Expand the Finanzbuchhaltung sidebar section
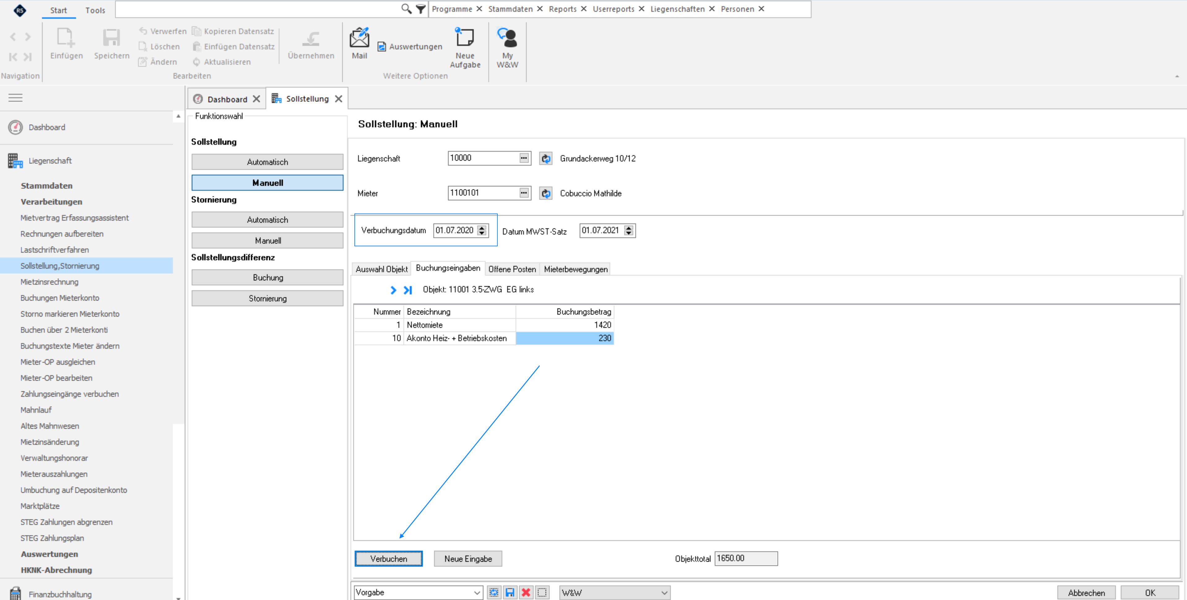Image resolution: width=1187 pixels, height=600 pixels. [60, 594]
